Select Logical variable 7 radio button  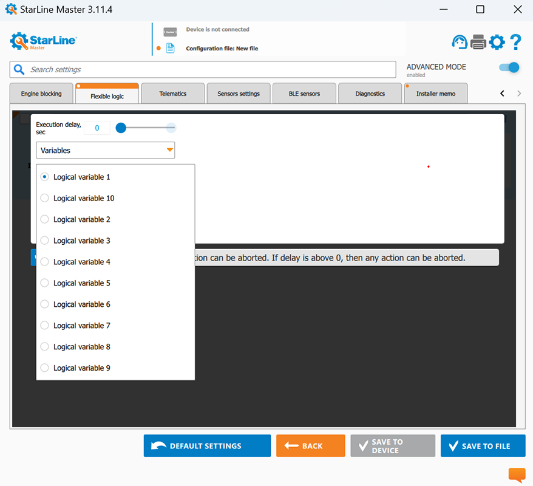(44, 326)
